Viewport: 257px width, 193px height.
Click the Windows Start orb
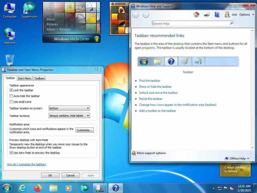pyautogui.click(x=7, y=188)
